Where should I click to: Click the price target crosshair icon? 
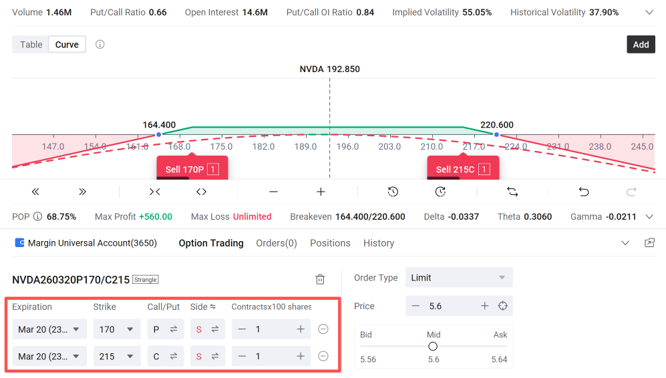(x=503, y=306)
